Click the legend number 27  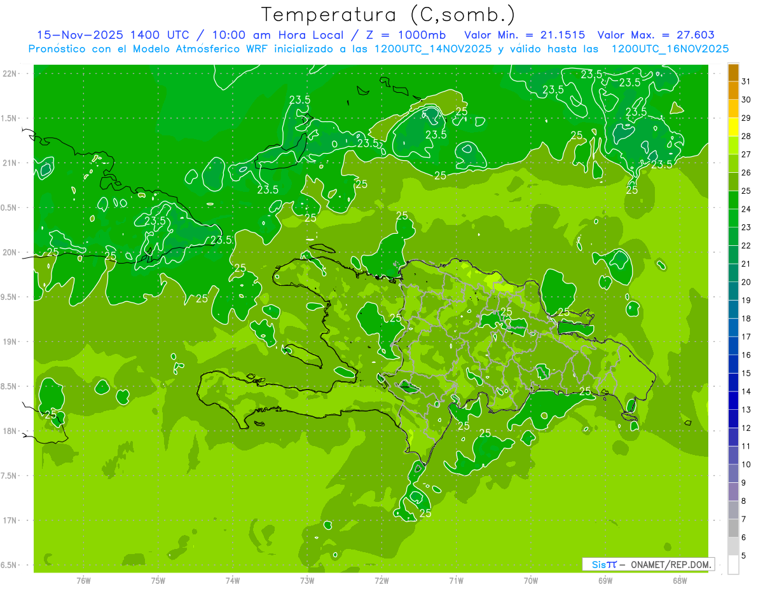tap(746, 154)
